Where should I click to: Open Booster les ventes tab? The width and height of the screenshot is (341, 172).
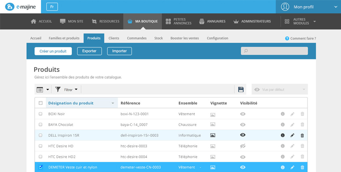185,38
